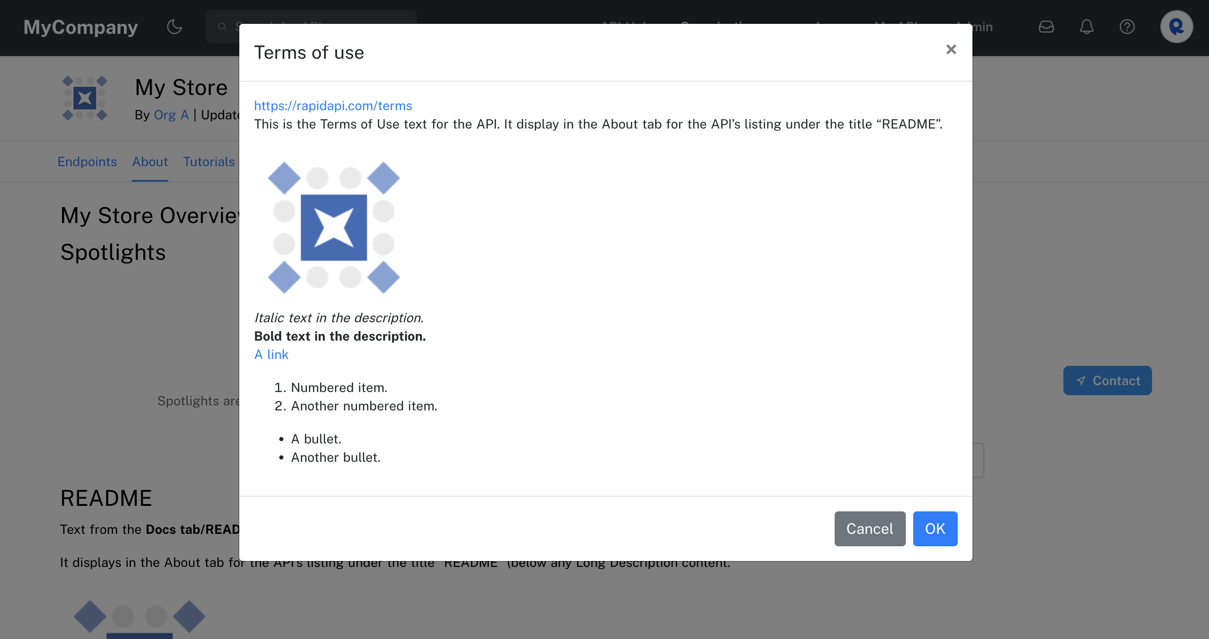Click the Org A organization link
This screenshot has width=1209, height=639.
[171, 113]
